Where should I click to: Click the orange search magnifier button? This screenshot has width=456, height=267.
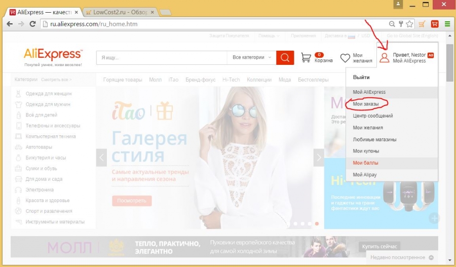point(285,58)
